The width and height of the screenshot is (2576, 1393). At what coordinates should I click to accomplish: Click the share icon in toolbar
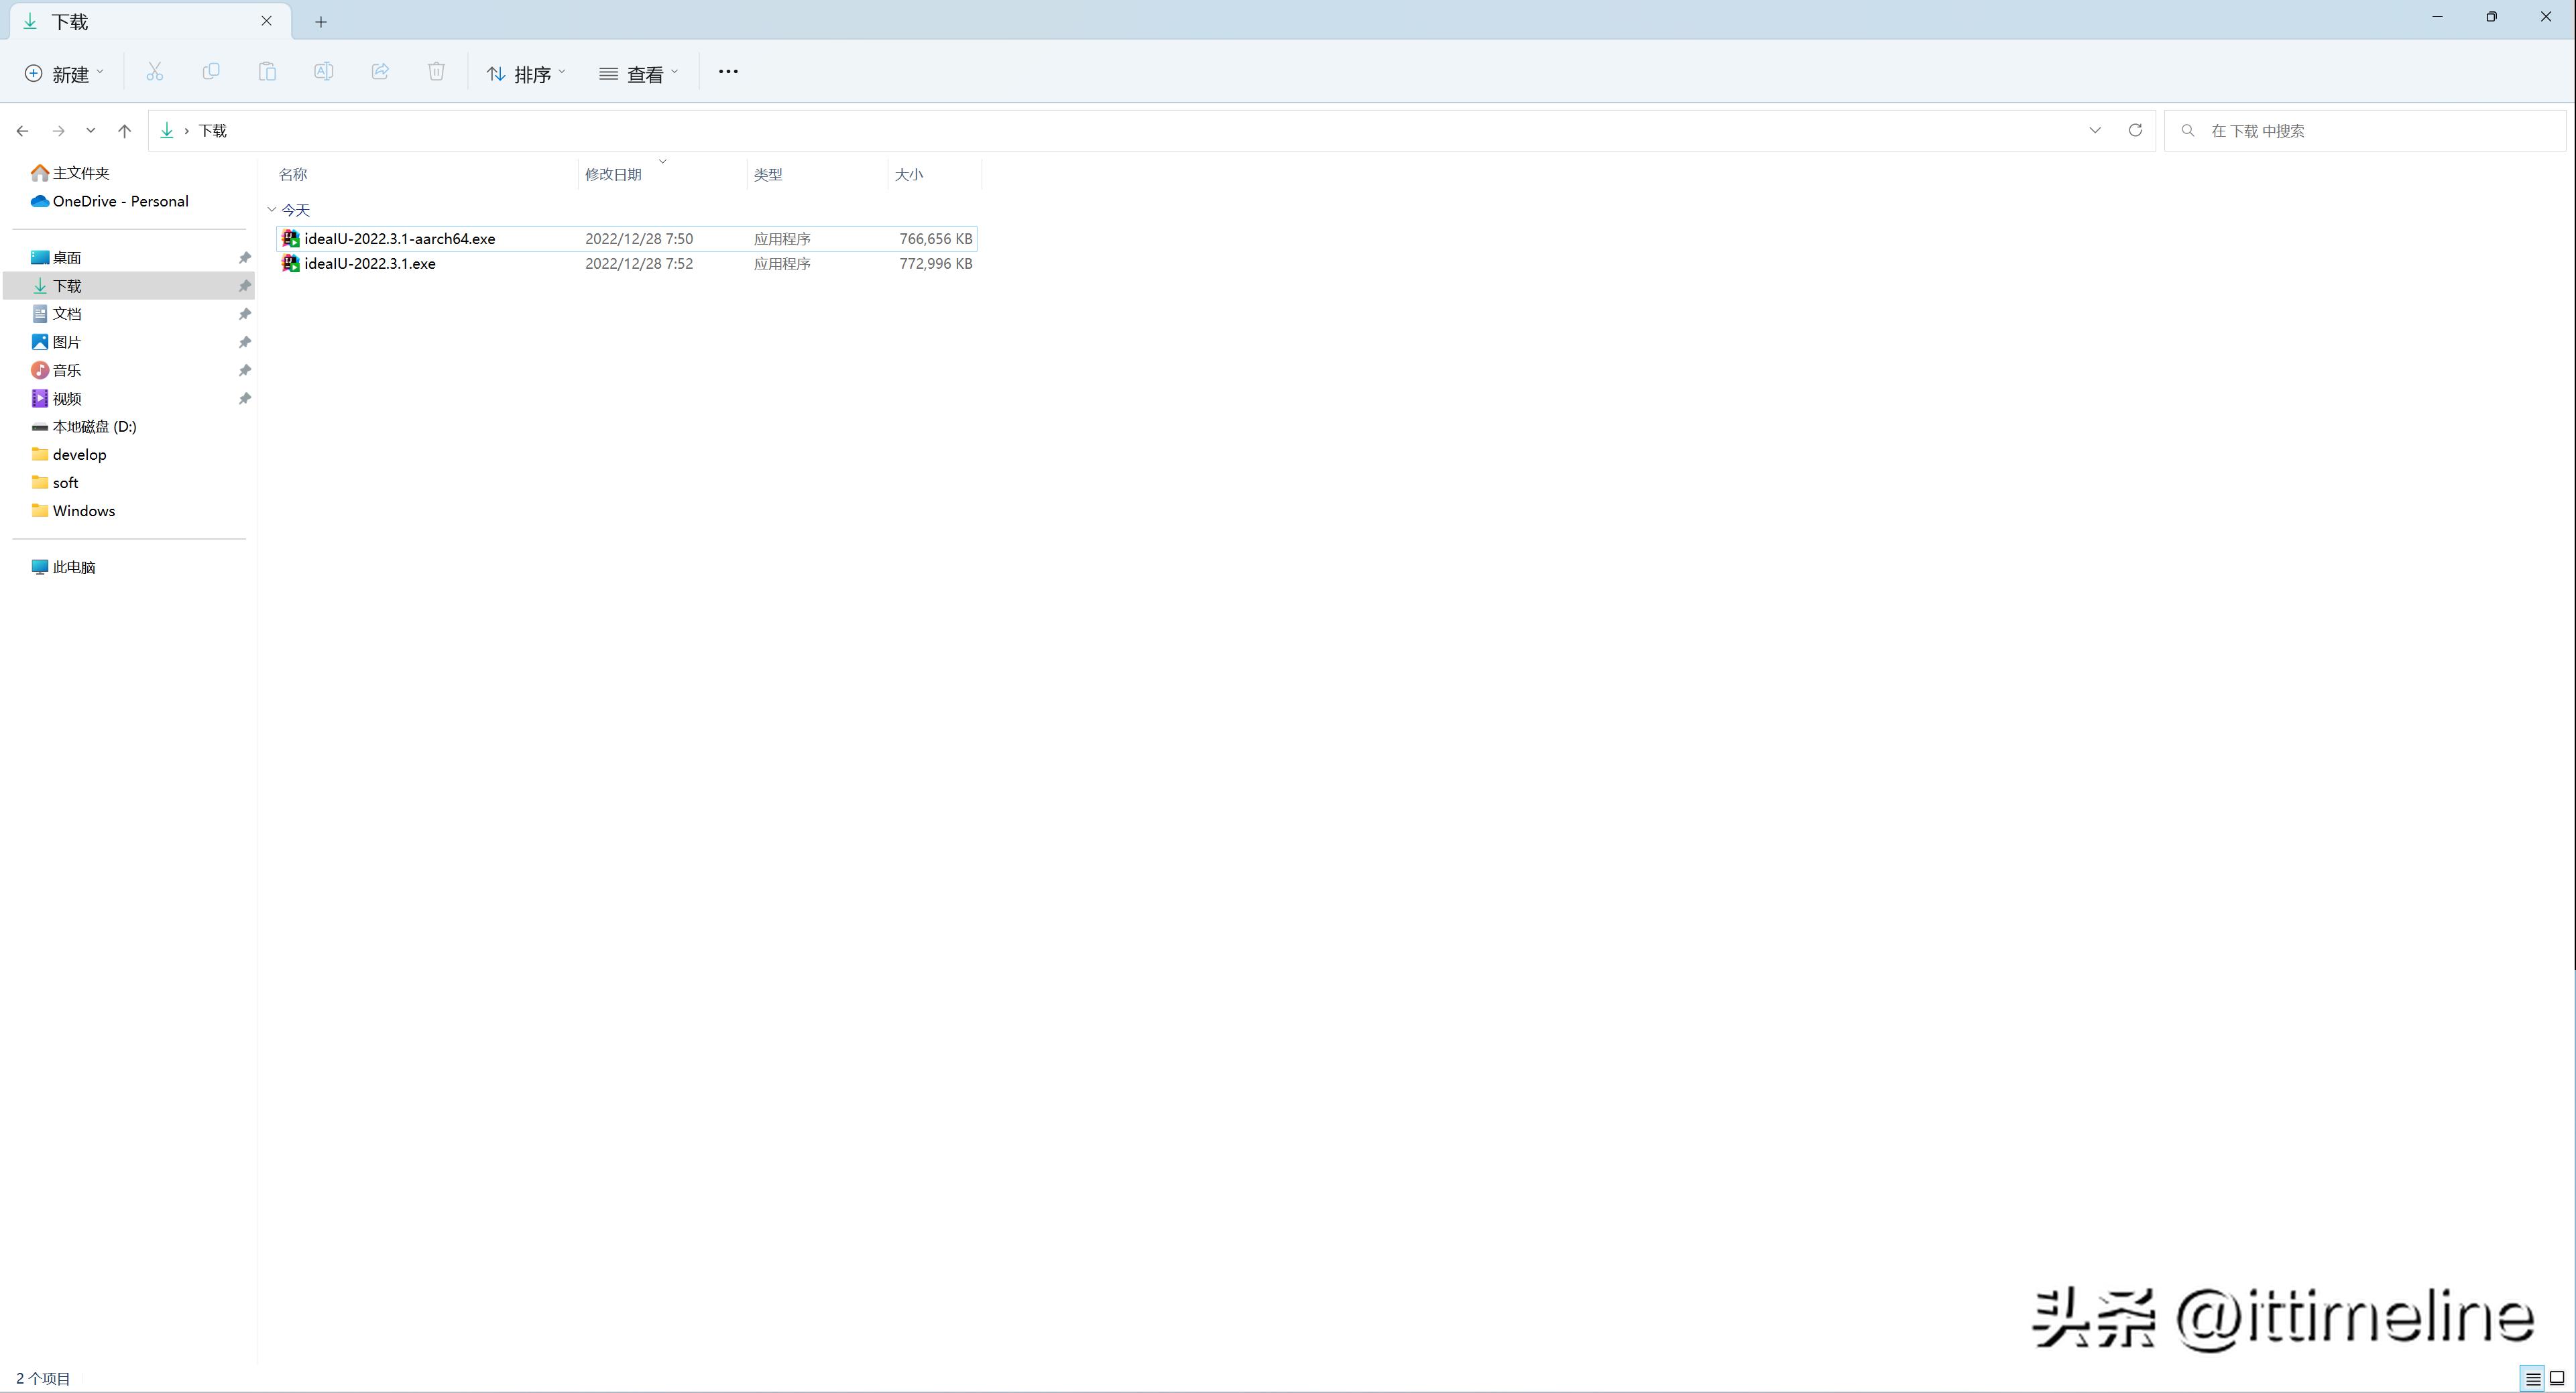(x=380, y=72)
